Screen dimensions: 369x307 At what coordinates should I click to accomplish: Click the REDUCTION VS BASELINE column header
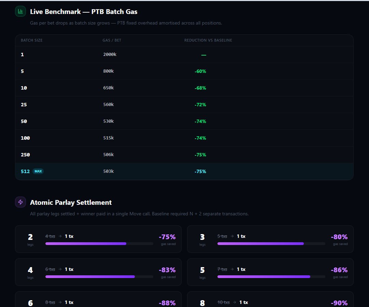208,40
